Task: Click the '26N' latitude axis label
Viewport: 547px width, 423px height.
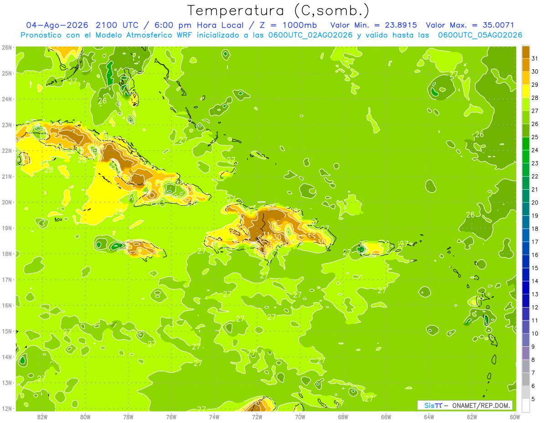Action: click(x=6, y=47)
